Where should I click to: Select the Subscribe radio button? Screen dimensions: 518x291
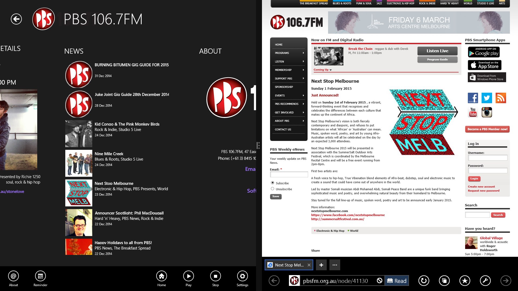[272, 183]
